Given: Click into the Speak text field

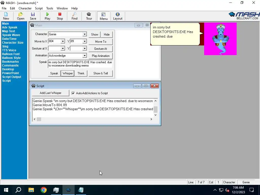Looking at the screenshot, I should [80, 64].
